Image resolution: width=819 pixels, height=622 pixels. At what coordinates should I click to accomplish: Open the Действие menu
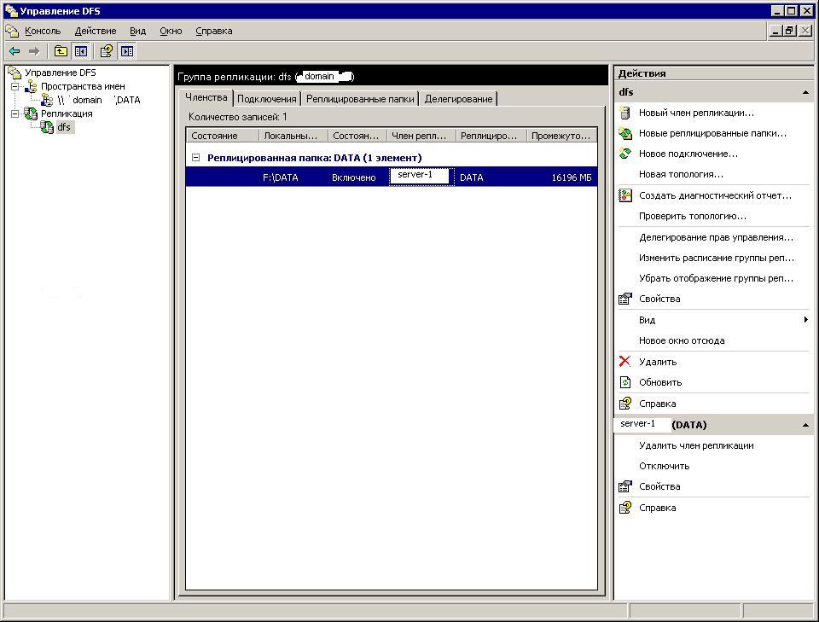click(96, 31)
